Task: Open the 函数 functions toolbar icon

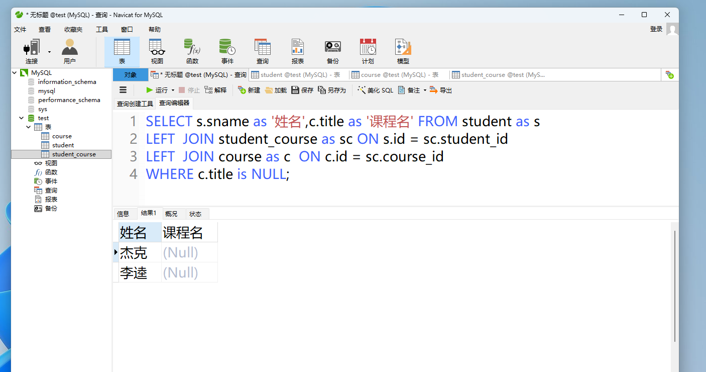Action: click(x=192, y=52)
